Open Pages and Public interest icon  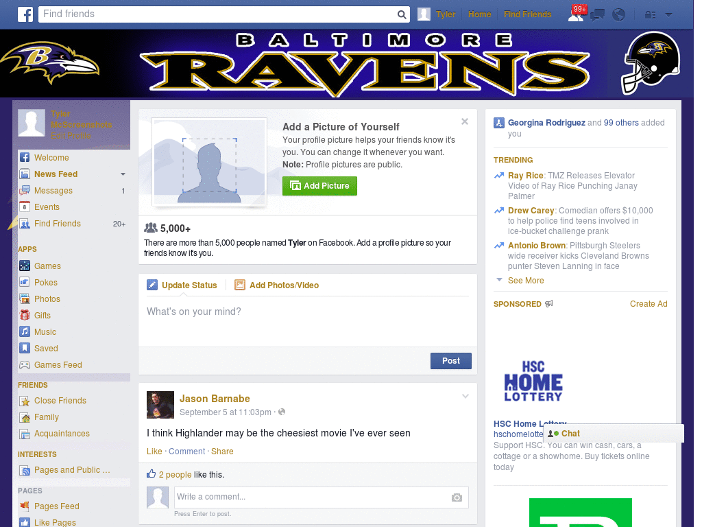point(25,470)
